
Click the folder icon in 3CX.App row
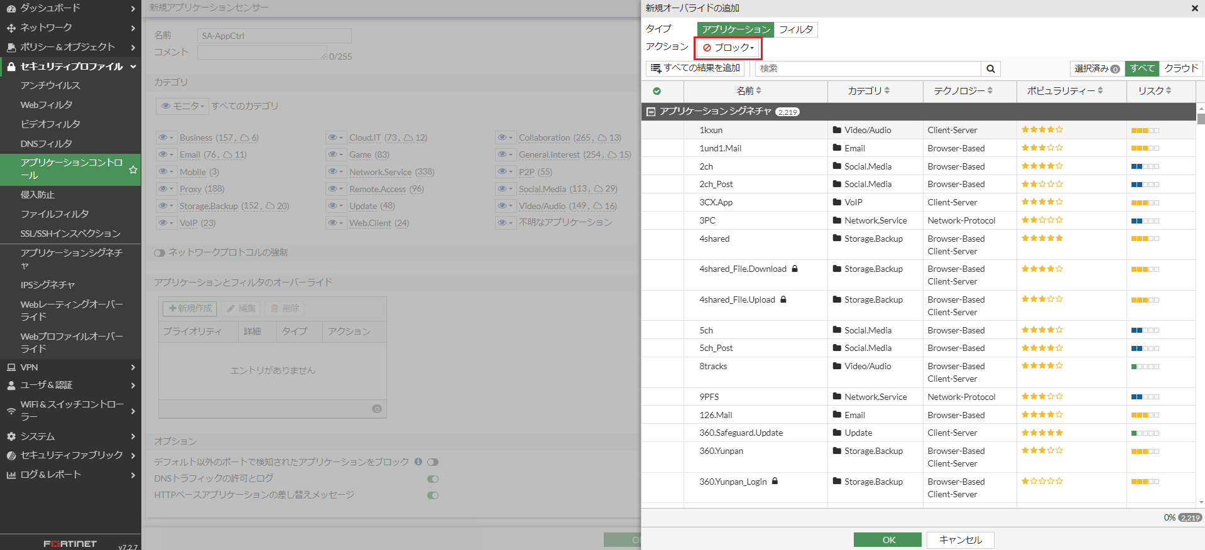[x=837, y=202]
